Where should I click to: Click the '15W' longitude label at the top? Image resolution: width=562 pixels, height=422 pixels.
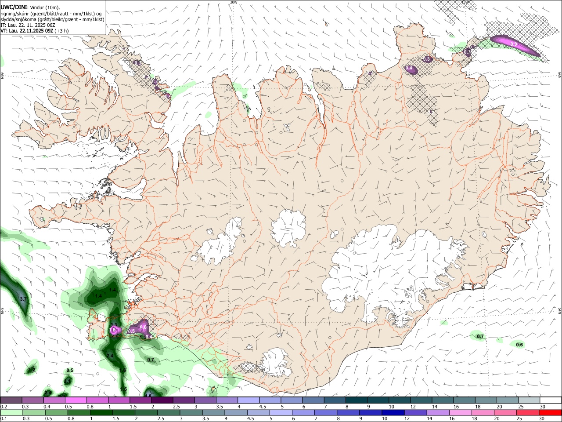[465, 2]
